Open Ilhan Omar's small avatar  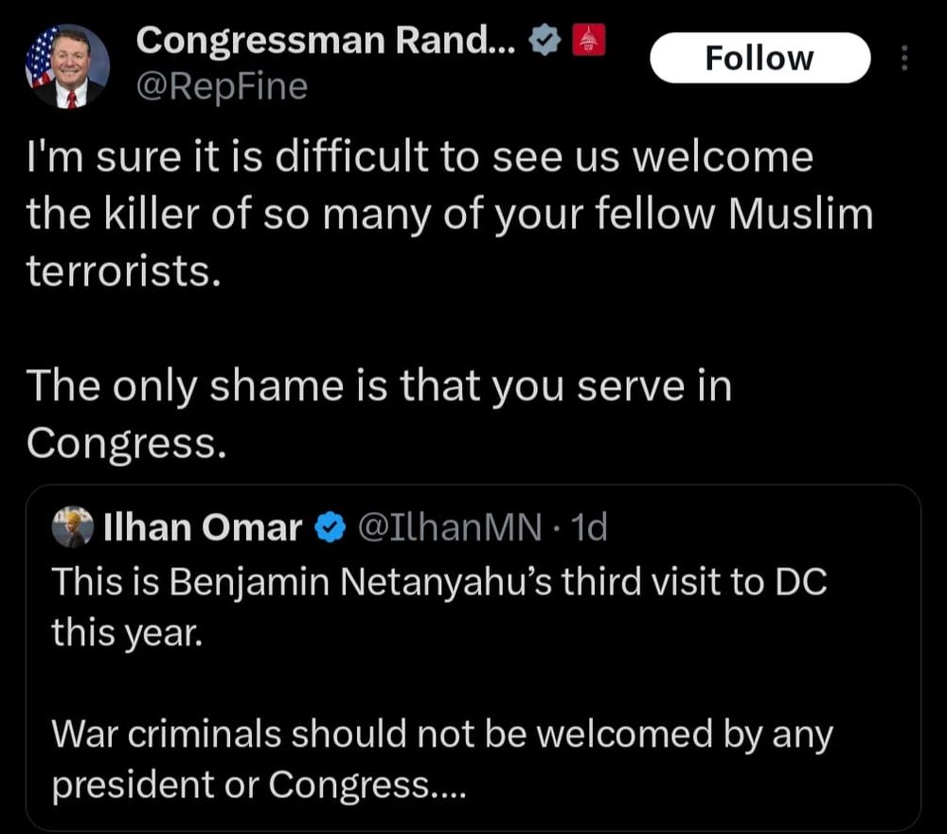[x=73, y=526]
